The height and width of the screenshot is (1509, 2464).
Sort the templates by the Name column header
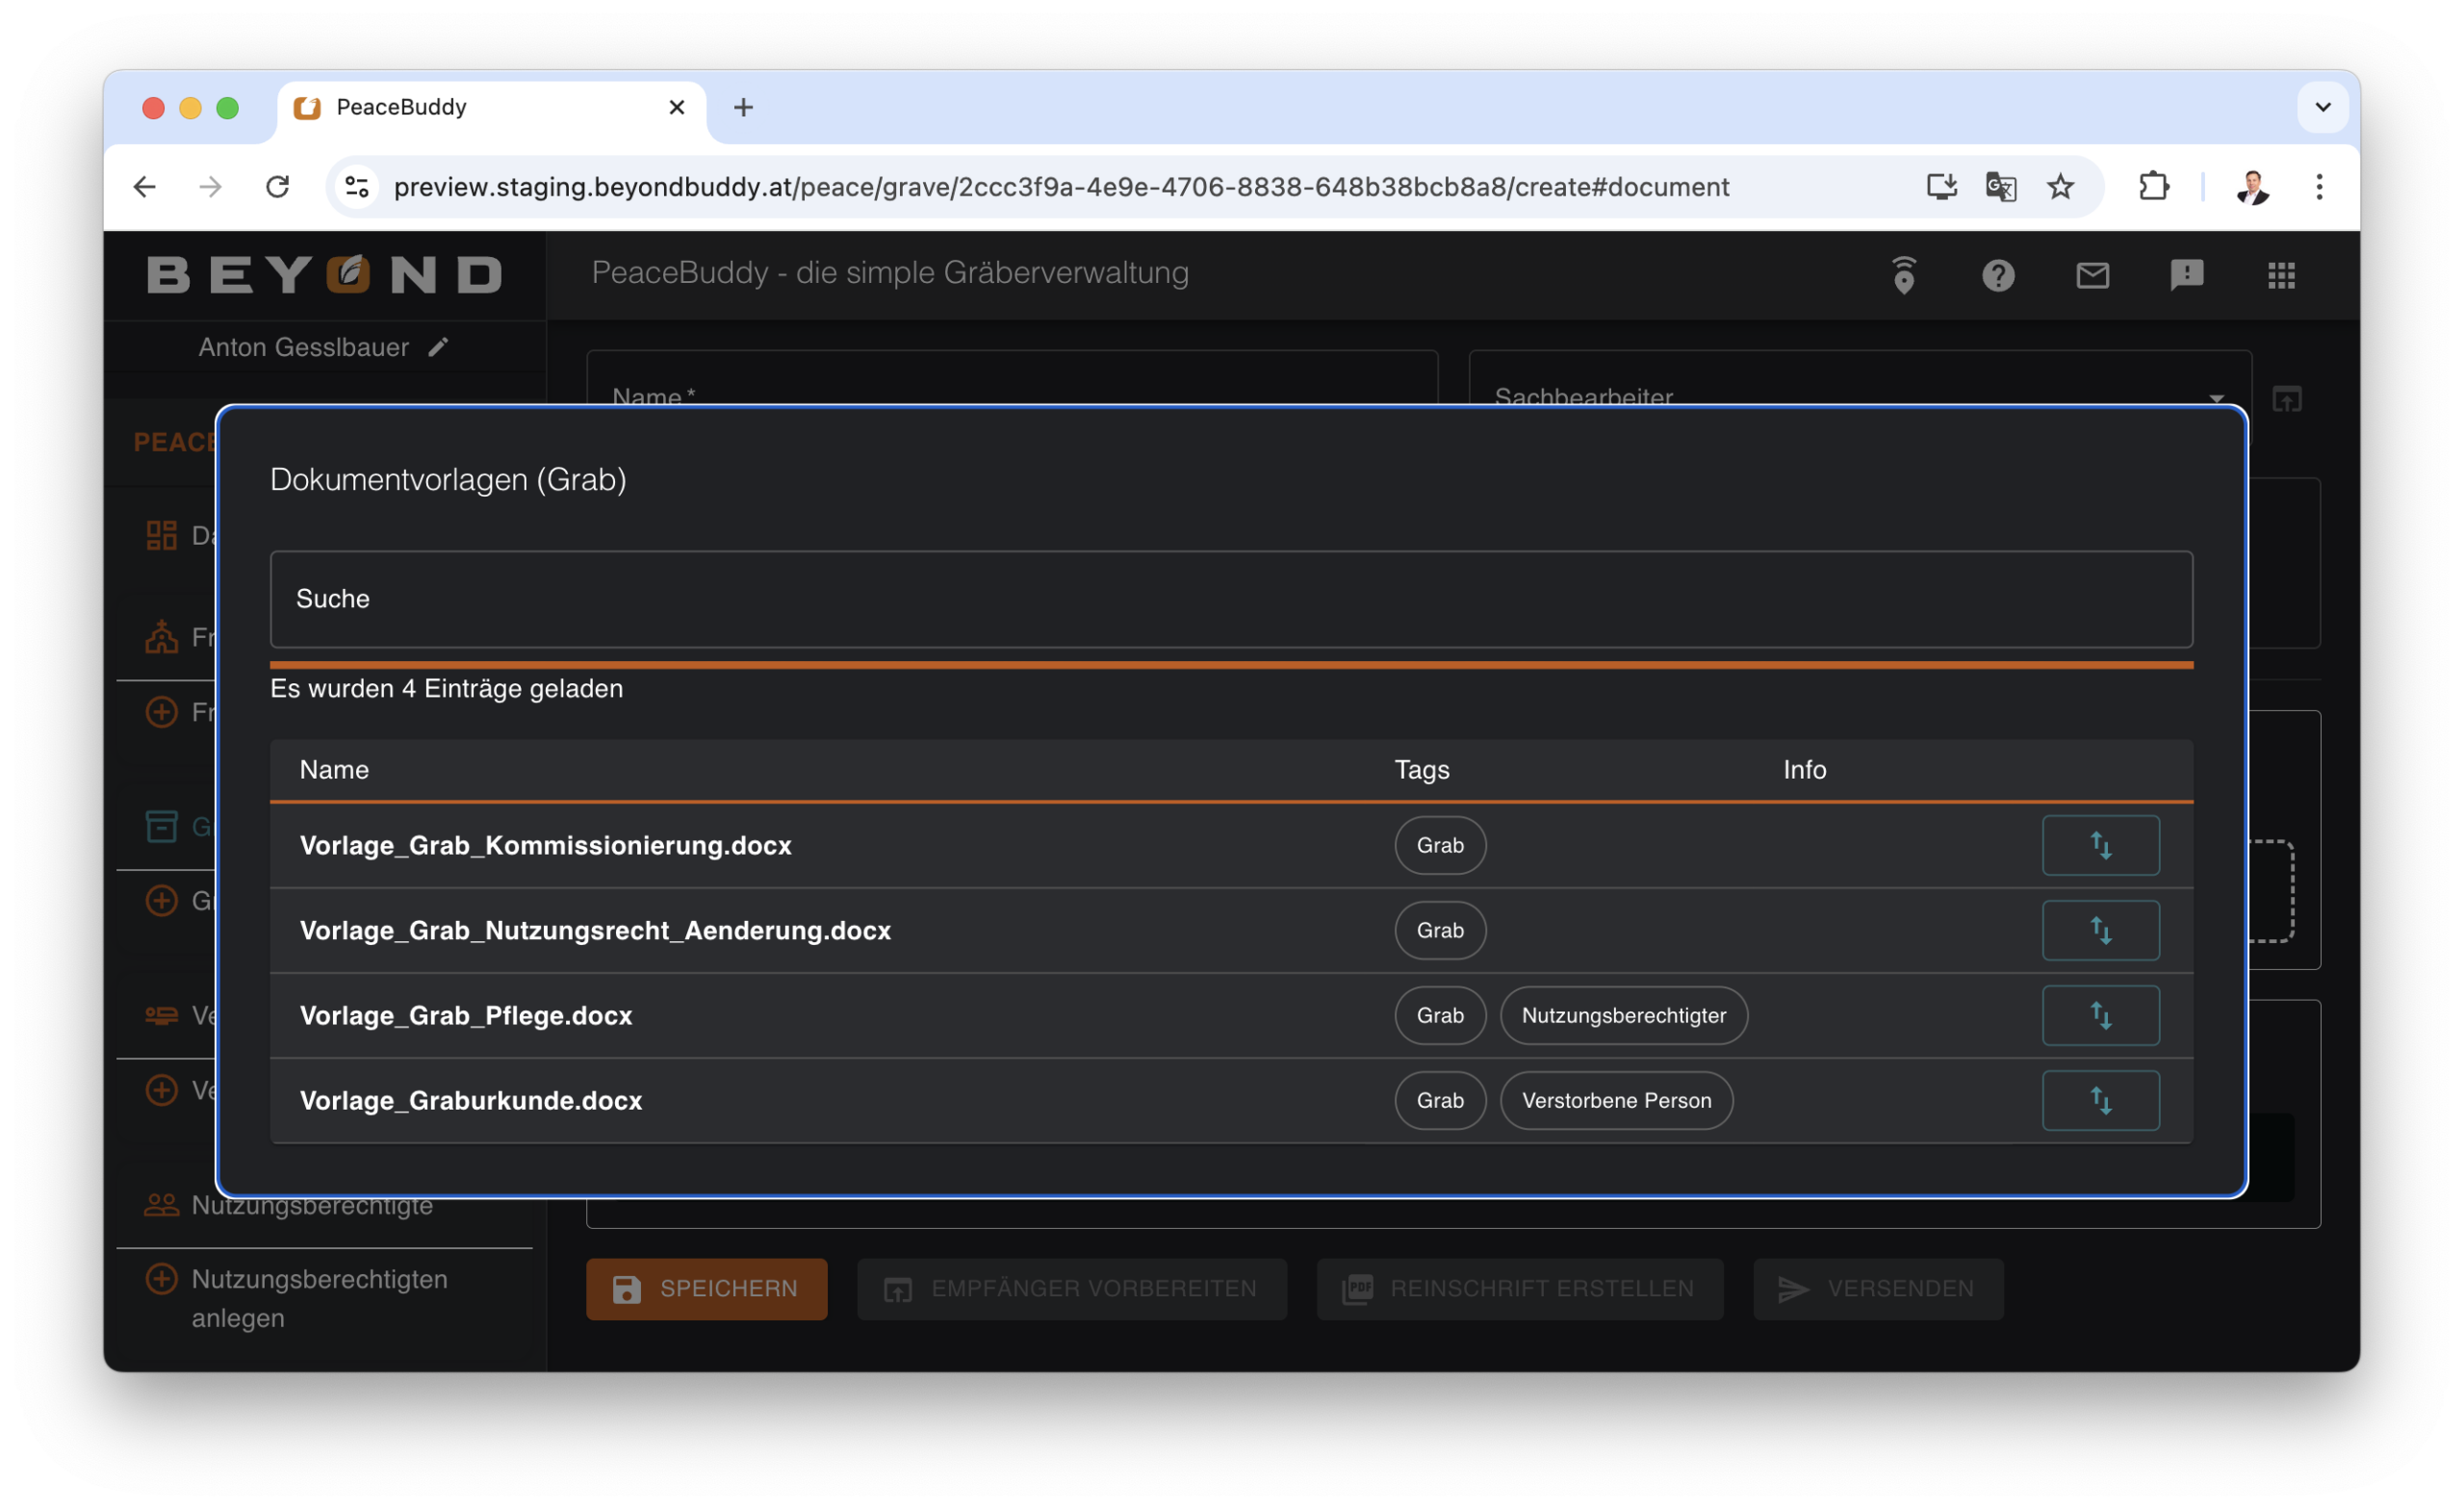coord(334,770)
